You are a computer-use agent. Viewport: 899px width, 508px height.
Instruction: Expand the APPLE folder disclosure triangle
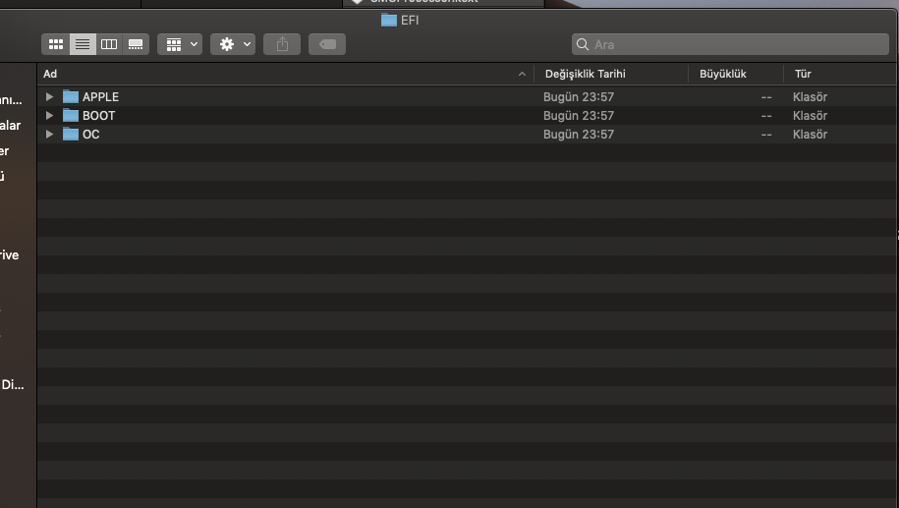[x=49, y=97]
